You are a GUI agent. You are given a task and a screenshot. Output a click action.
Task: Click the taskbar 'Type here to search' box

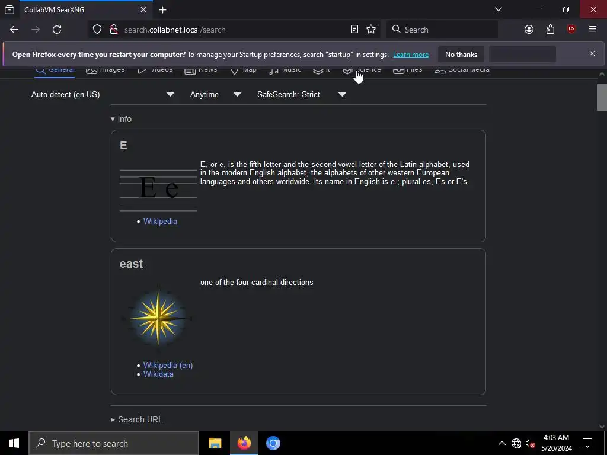coord(114,443)
